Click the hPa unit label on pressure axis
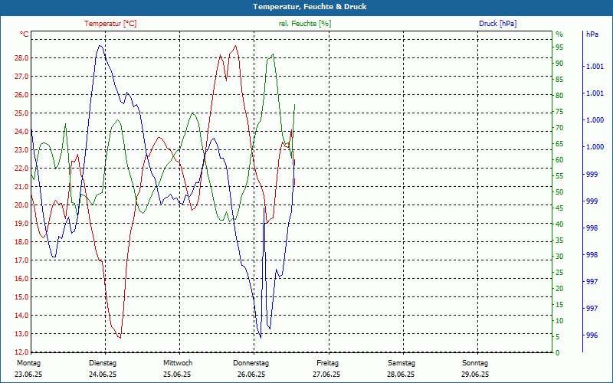The width and height of the screenshot is (613, 383). tap(592, 34)
